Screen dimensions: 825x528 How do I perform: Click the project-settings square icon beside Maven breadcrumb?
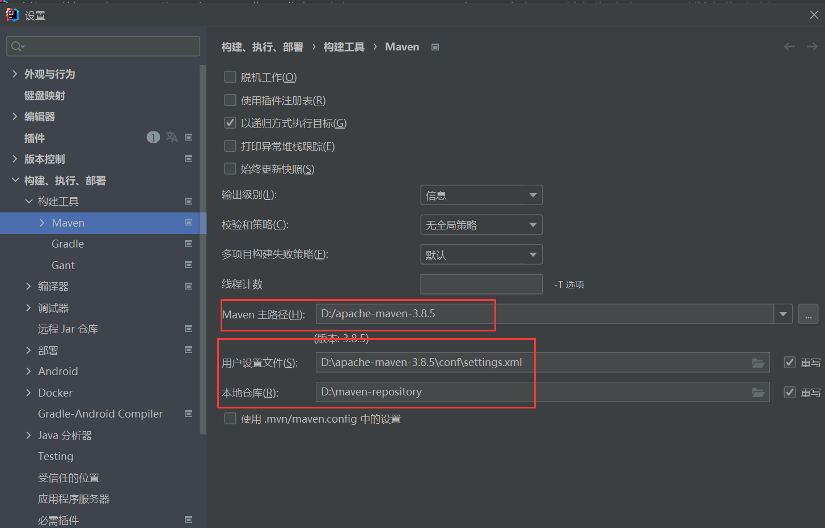click(x=434, y=47)
